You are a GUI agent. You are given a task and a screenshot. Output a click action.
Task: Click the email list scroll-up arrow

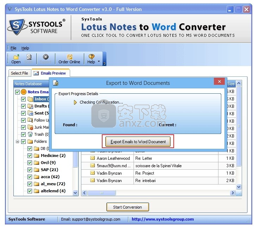(239, 83)
